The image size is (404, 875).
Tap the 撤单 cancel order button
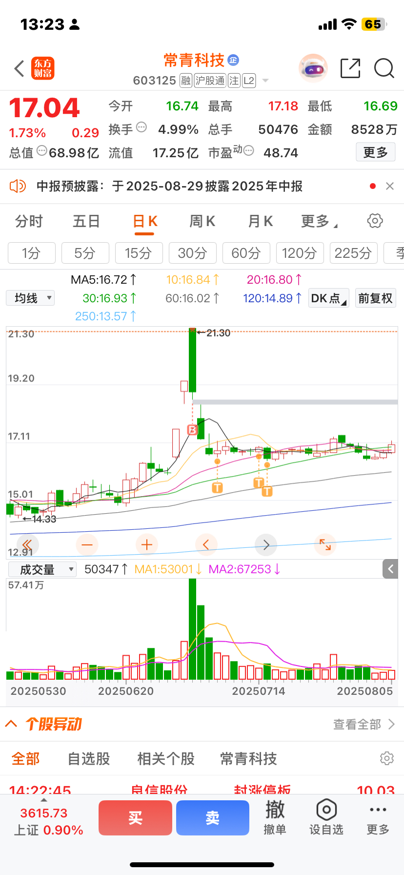point(275,818)
